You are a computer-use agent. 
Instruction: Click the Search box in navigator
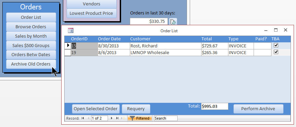(166, 118)
